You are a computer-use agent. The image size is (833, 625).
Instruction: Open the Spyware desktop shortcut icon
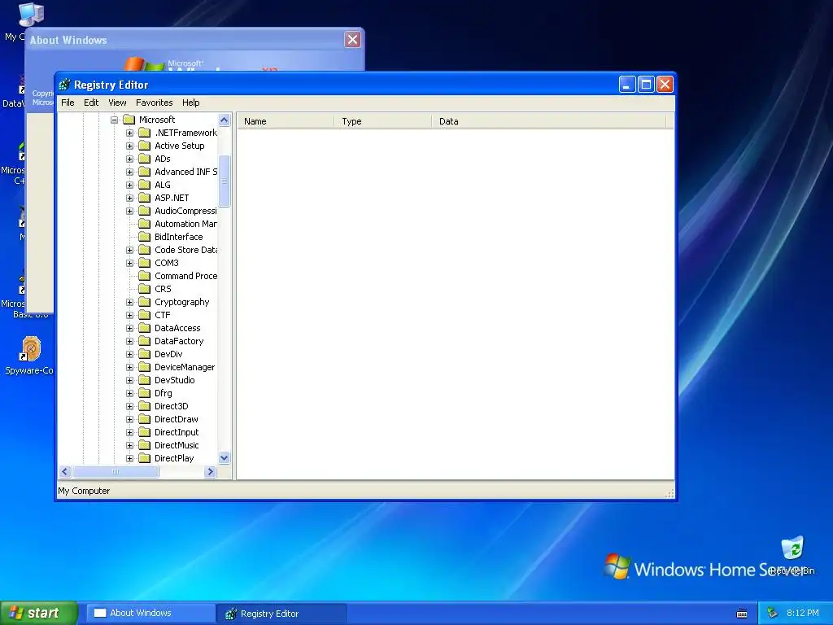point(31,348)
